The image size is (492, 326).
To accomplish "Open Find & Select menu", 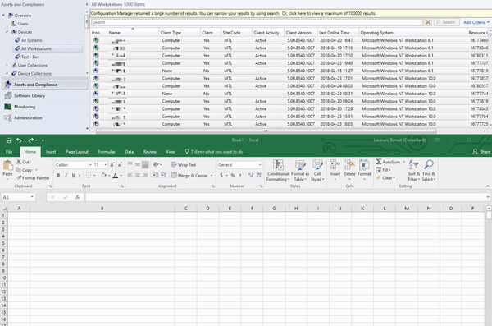I will point(429,170).
